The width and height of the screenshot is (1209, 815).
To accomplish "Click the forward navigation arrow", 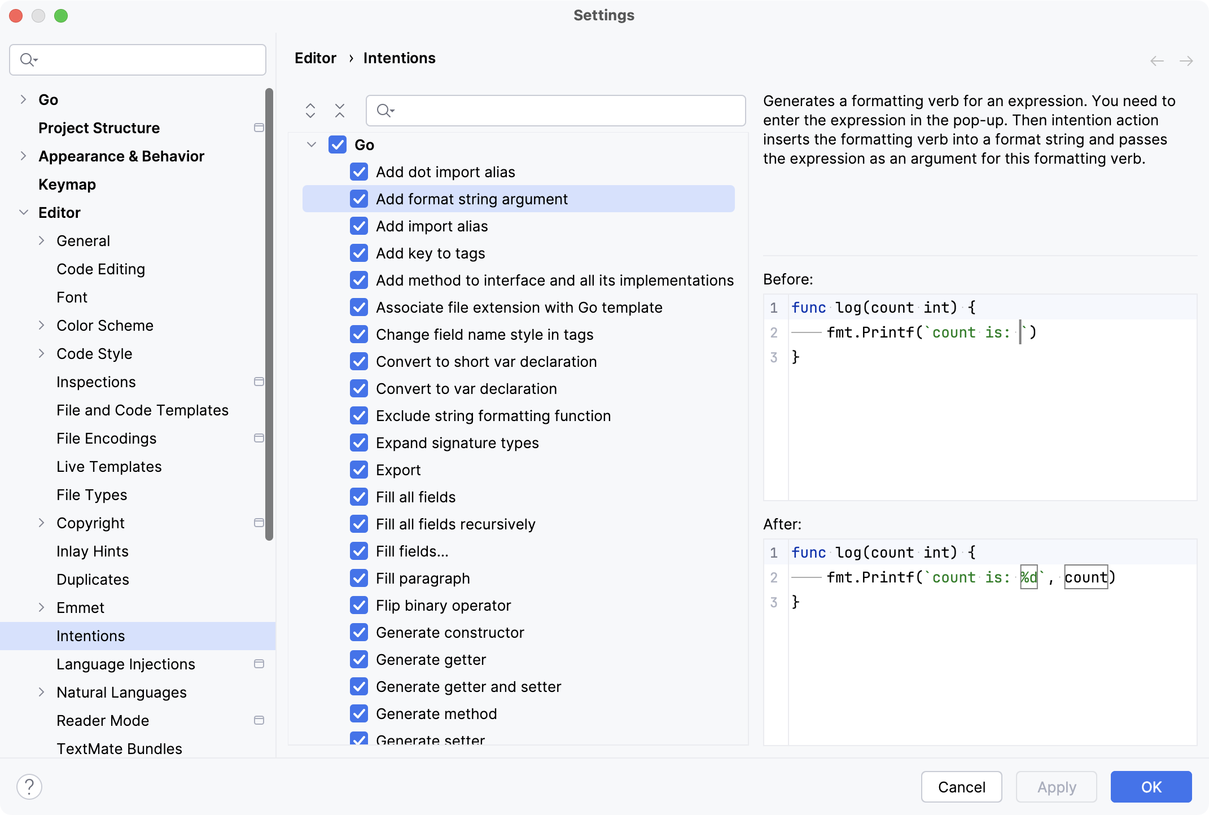I will coord(1187,60).
